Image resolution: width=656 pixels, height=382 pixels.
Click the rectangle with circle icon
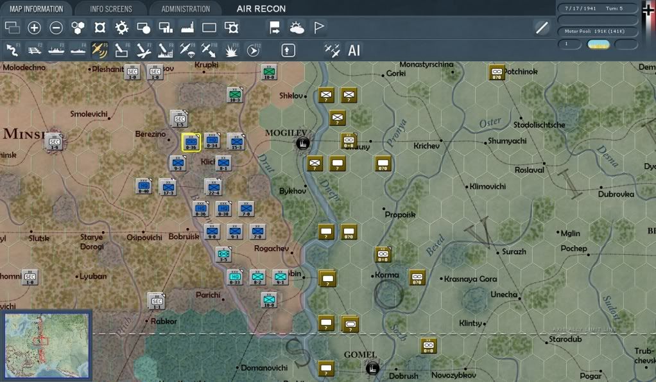click(x=144, y=28)
